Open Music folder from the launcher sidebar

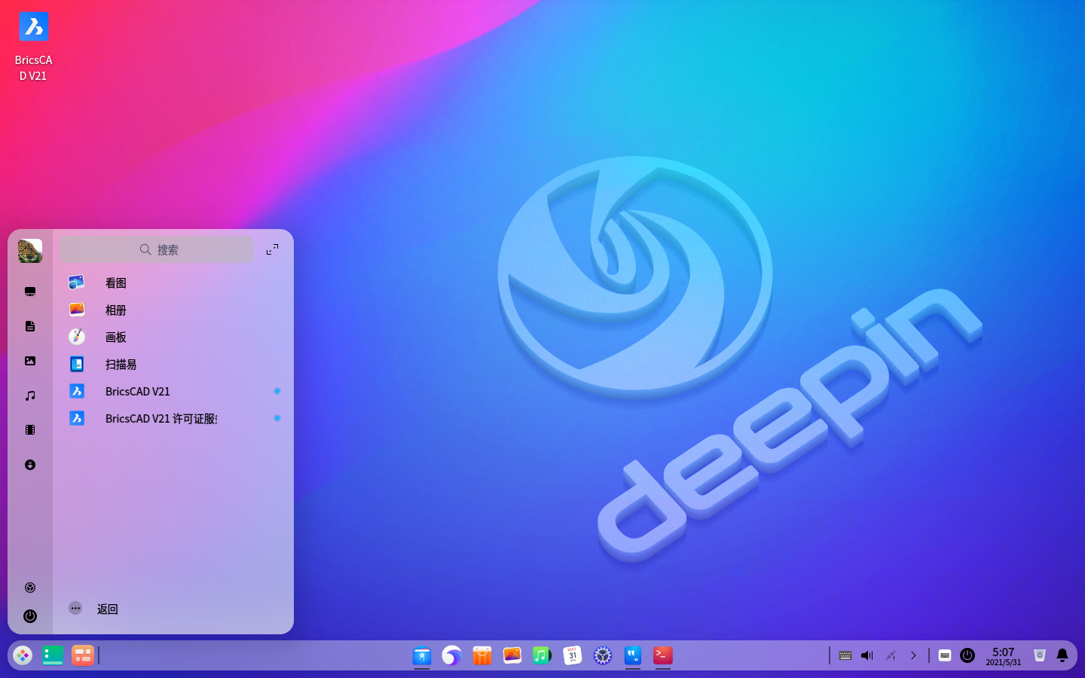click(x=30, y=395)
